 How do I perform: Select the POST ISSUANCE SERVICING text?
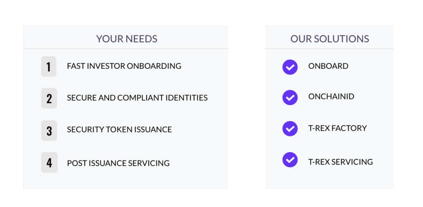tap(119, 163)
